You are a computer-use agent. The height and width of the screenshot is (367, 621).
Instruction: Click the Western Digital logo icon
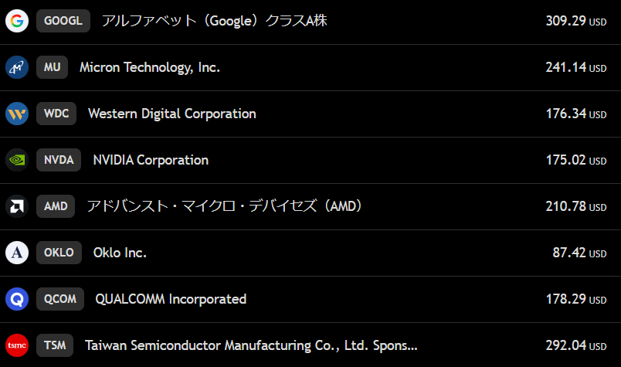(x=17, y=114)
